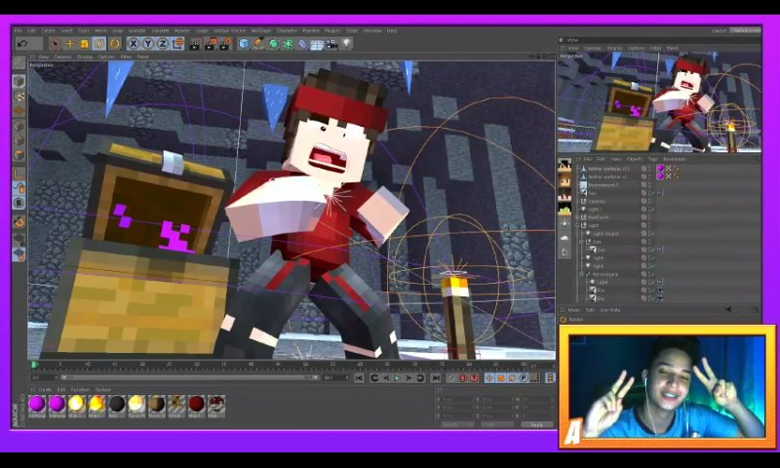Click Go to Start of timeline
This screenshot has height=468, width=780.
point(359,378)
